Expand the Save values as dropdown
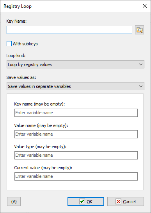 point(75,86)
